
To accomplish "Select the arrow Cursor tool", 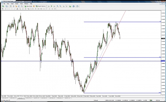I will click(3, 9).
